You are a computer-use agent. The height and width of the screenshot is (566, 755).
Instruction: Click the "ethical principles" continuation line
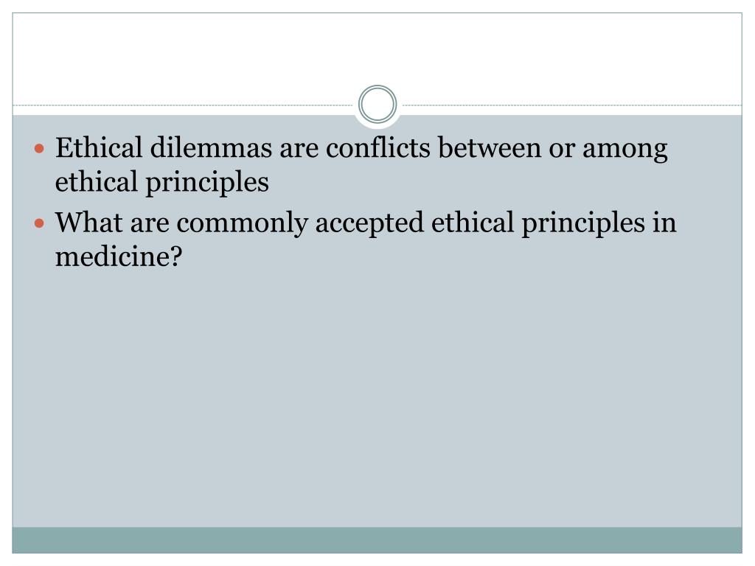162,182
